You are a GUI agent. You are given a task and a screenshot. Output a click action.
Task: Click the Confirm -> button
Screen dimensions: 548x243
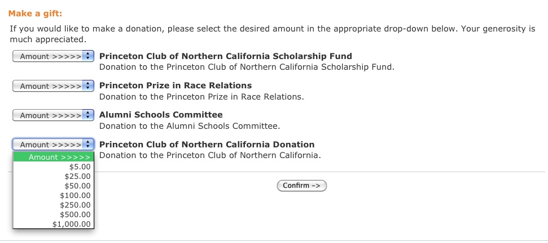pyautogui.click(x=301, y=186)
